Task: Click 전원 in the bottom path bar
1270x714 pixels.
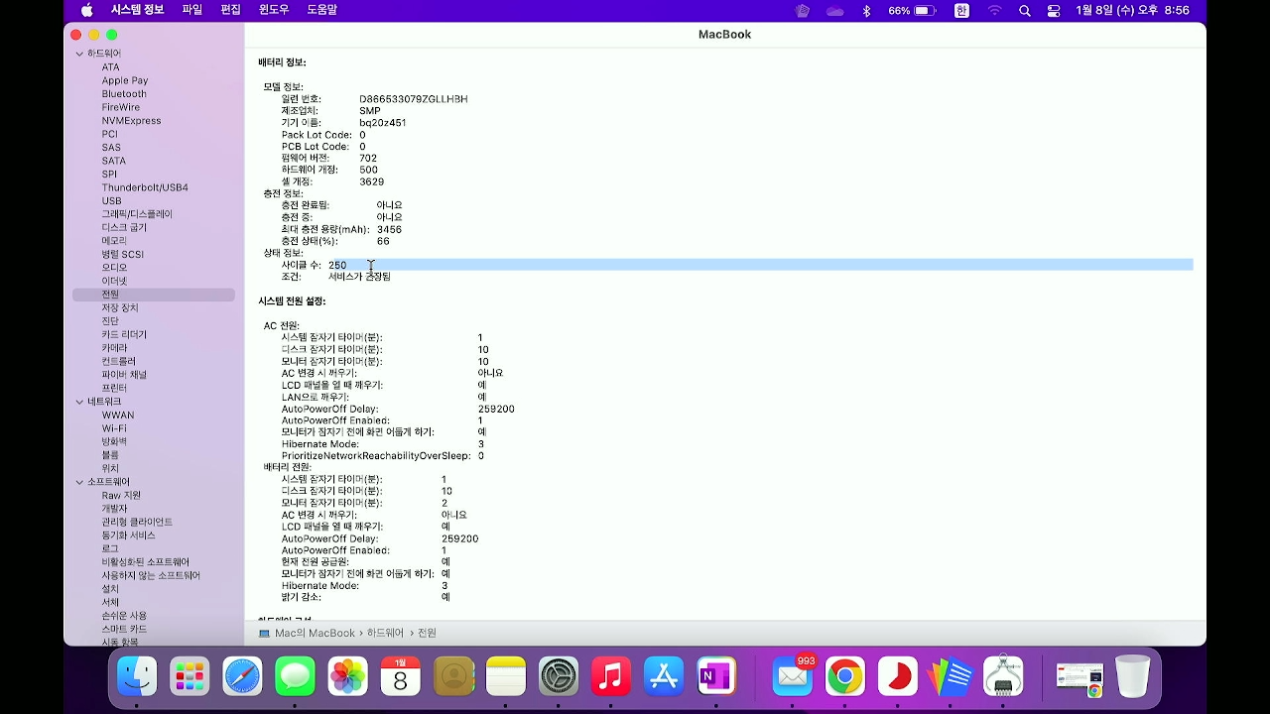Action: pos(427,633)
